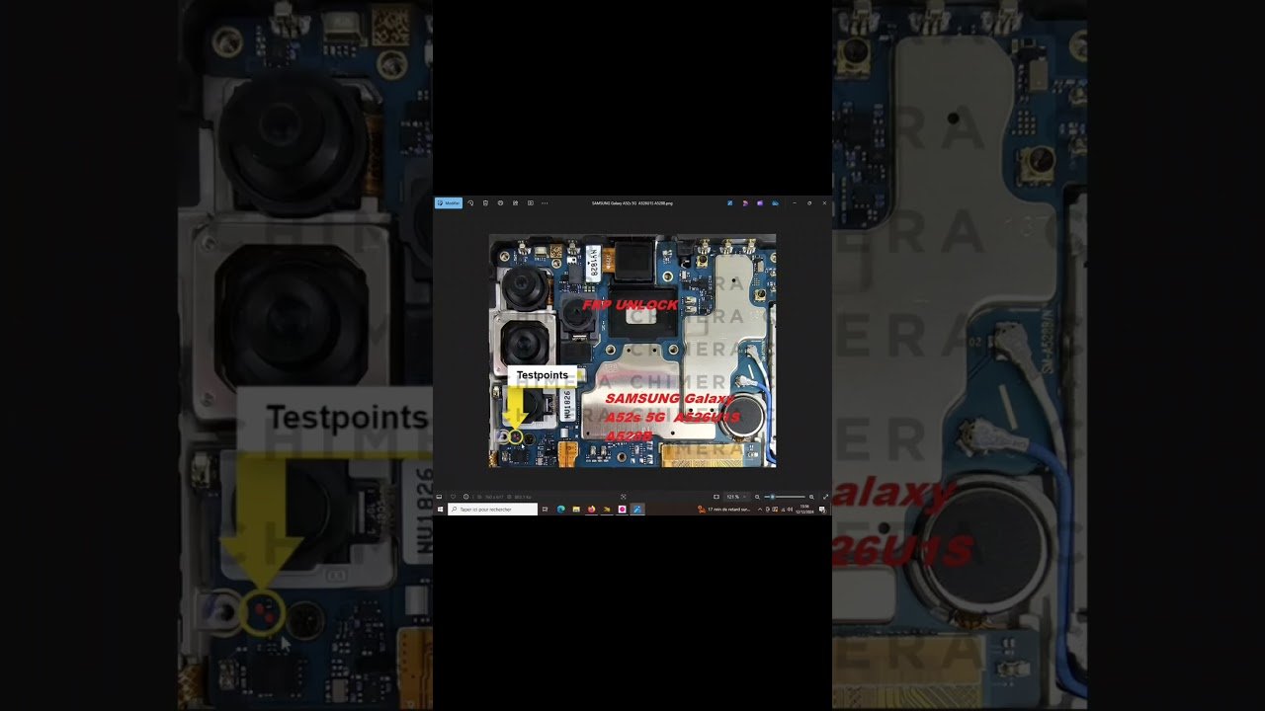Click the volume speaker icon in tray

click(789, 510)
